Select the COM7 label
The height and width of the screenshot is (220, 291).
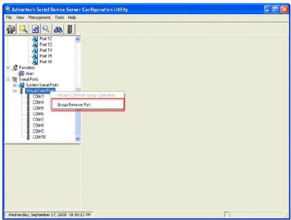pos(38,120)
